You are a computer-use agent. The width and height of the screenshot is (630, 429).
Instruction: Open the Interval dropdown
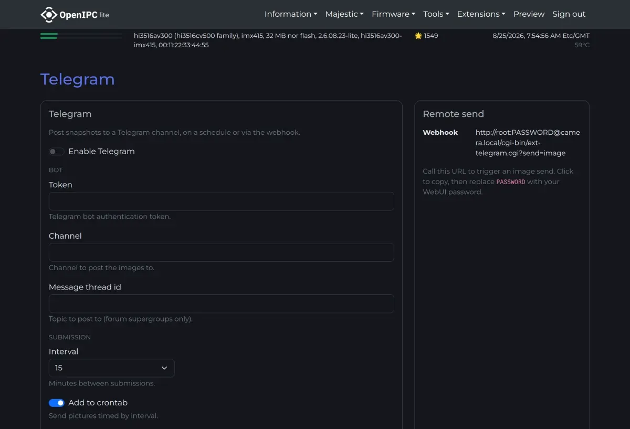[112, 368]
